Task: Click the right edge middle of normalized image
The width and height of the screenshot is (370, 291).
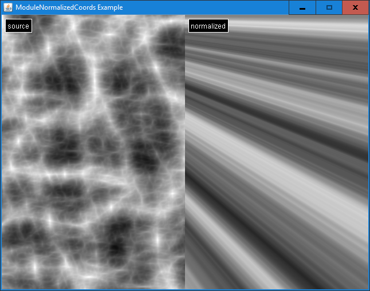Action: [367, 152]
